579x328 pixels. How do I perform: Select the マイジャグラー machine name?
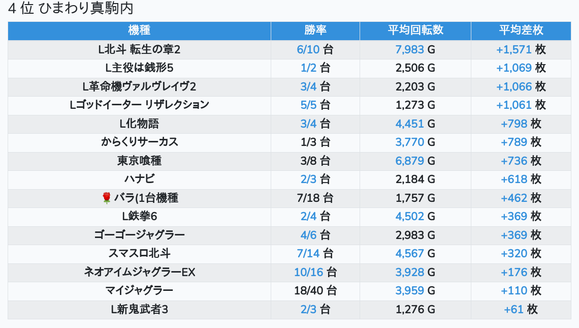pos(139,290)
